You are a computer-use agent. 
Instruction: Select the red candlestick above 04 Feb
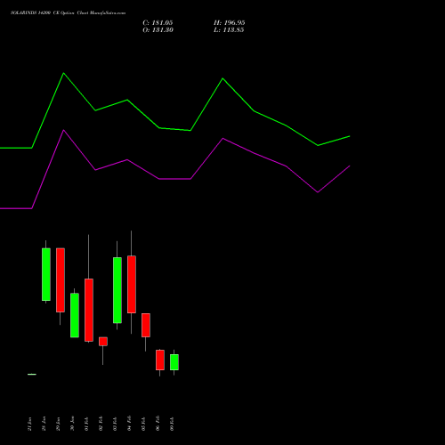coord(132,284)
